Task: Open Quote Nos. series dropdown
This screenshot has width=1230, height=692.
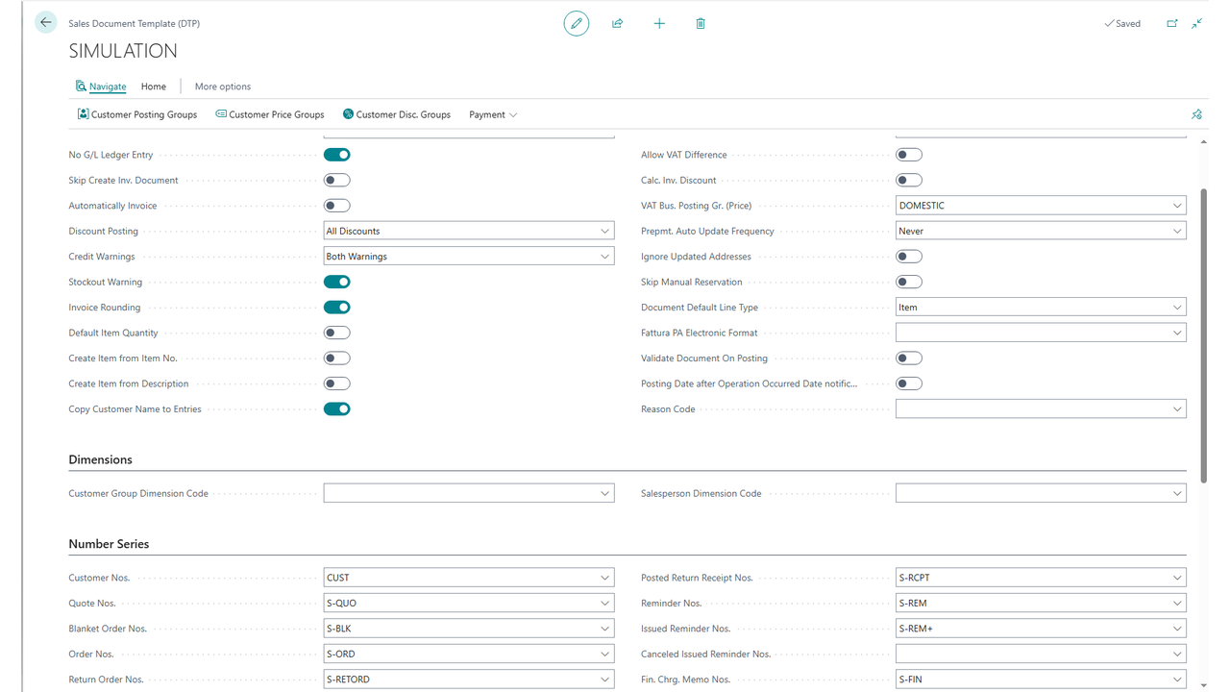Action: coord(605,604)
